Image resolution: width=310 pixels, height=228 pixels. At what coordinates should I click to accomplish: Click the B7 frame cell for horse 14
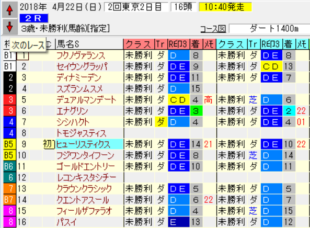pyautogui.click(x=9, y=200)
